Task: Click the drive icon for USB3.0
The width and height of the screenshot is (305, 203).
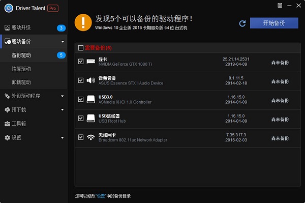Action: [x=91, y=99]
